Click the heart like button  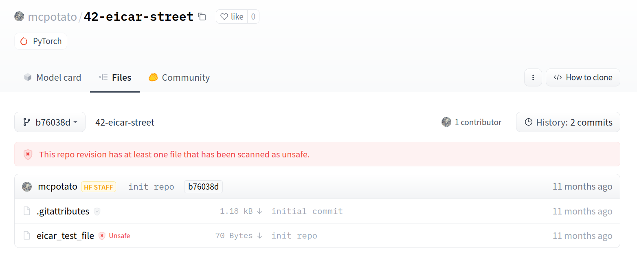[x=232, y=17]
